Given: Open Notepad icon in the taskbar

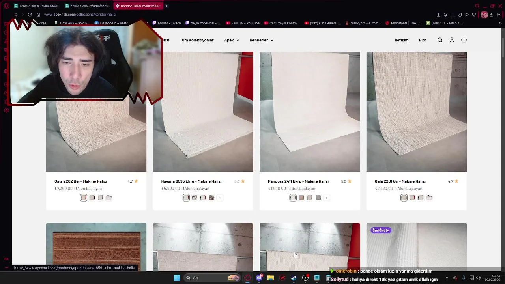Looking at the screenshot, I should click(317, 278).
